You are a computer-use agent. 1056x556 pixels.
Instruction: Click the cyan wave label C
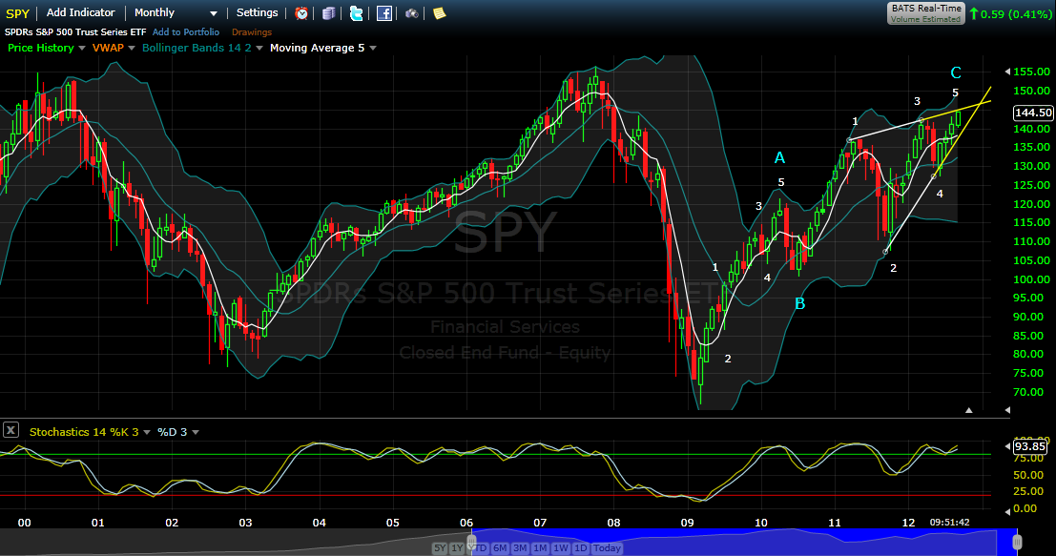pyautogui.click(x=956, y=72)
